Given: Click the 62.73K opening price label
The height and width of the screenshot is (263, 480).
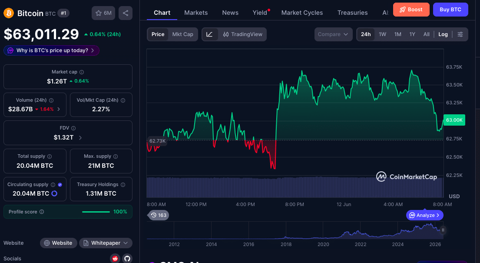Looking at the screenshot, I should [157, 141].
